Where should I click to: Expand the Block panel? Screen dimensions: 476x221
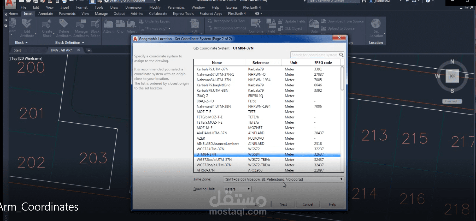pos(21,43)
